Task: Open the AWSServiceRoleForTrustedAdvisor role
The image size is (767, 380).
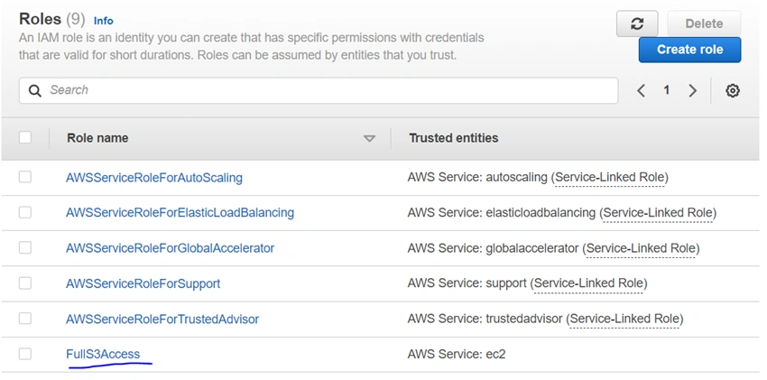Action: click(162, 320)
